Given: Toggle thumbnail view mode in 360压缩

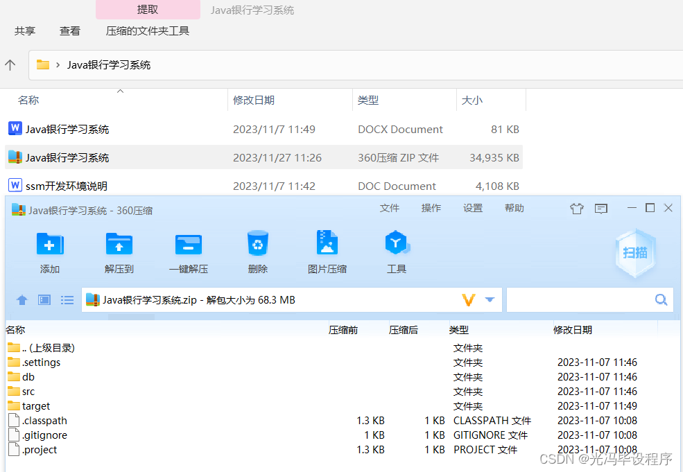Looking at the screenshot, I should point(44,299).
